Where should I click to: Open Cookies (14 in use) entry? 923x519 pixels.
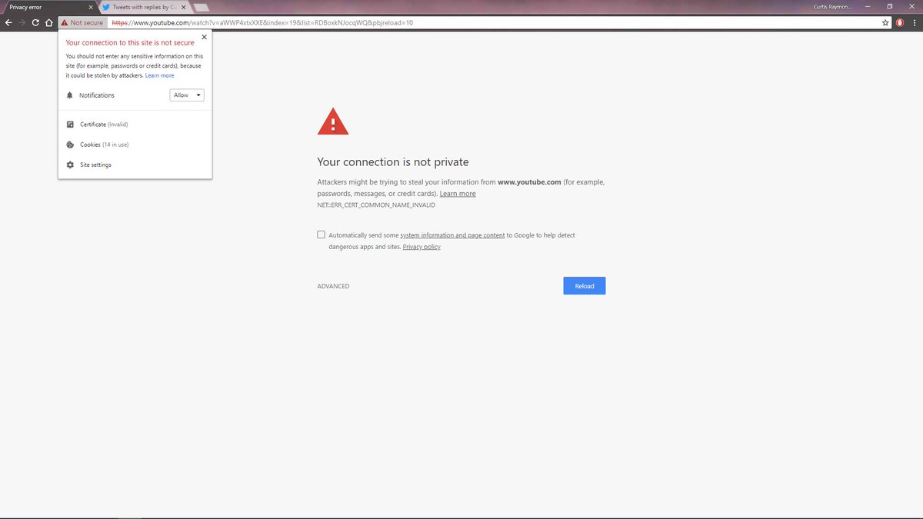[x=104, y=145]
